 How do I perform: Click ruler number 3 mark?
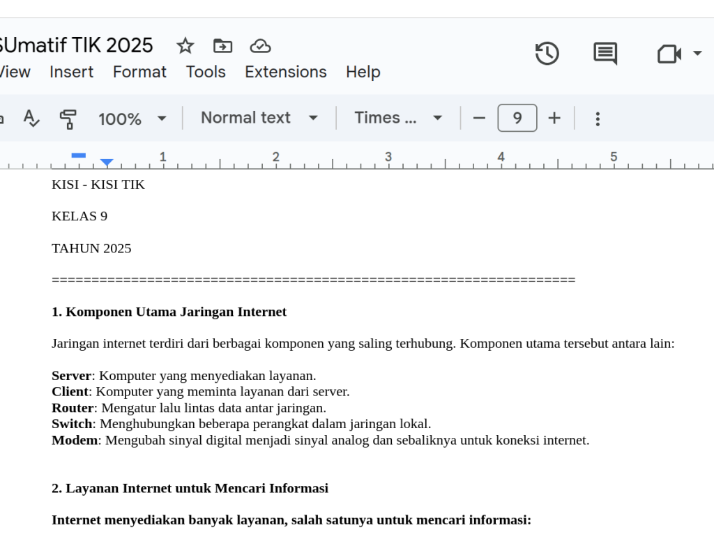point(388,157)
